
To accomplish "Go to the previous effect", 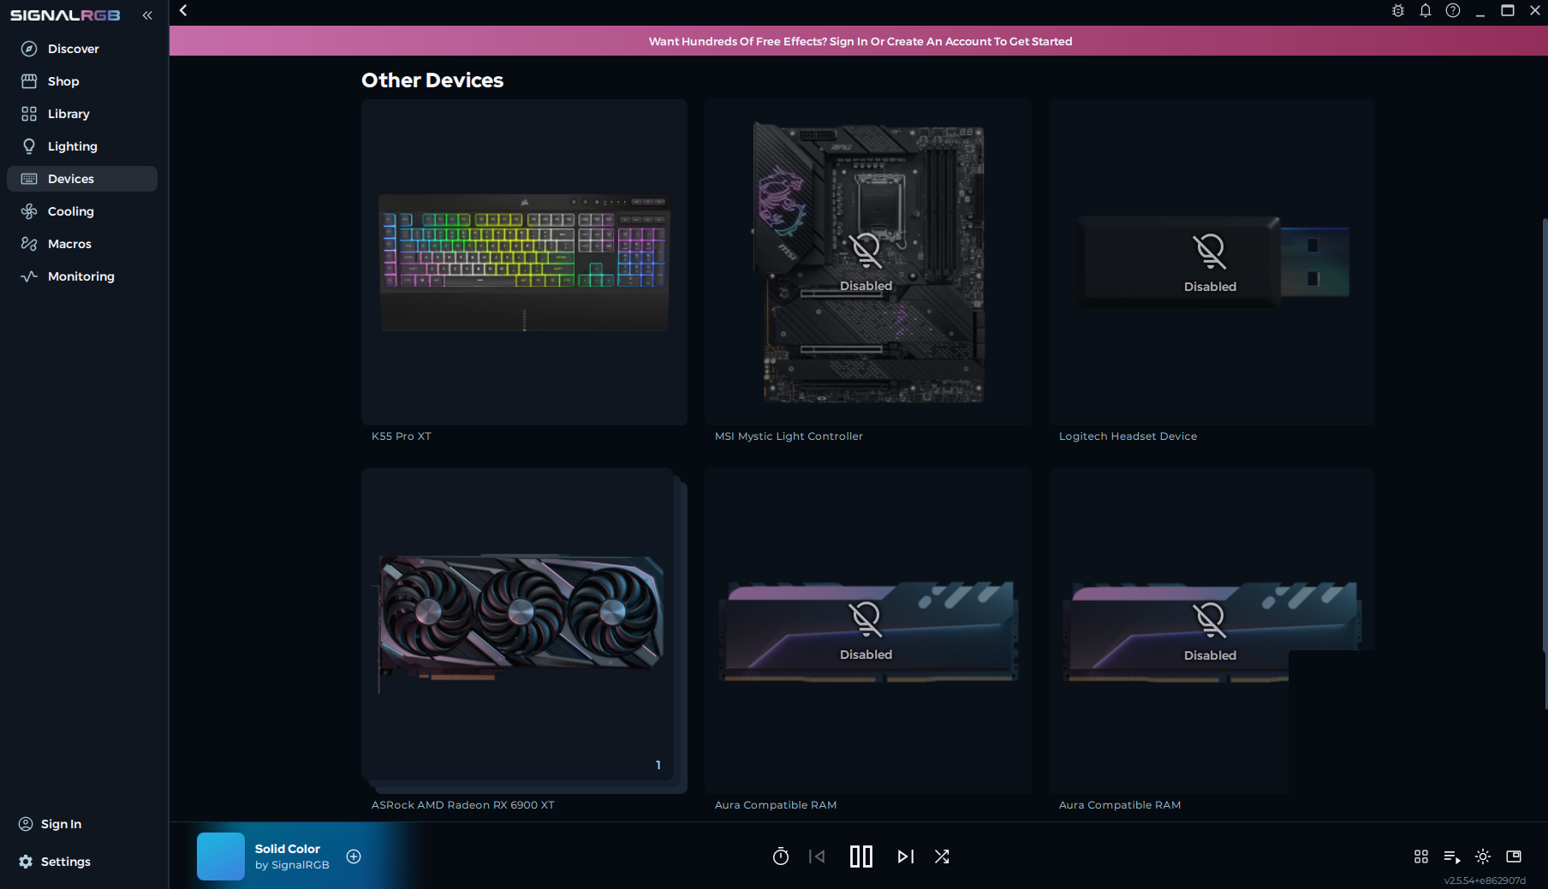I will [817, 856].
